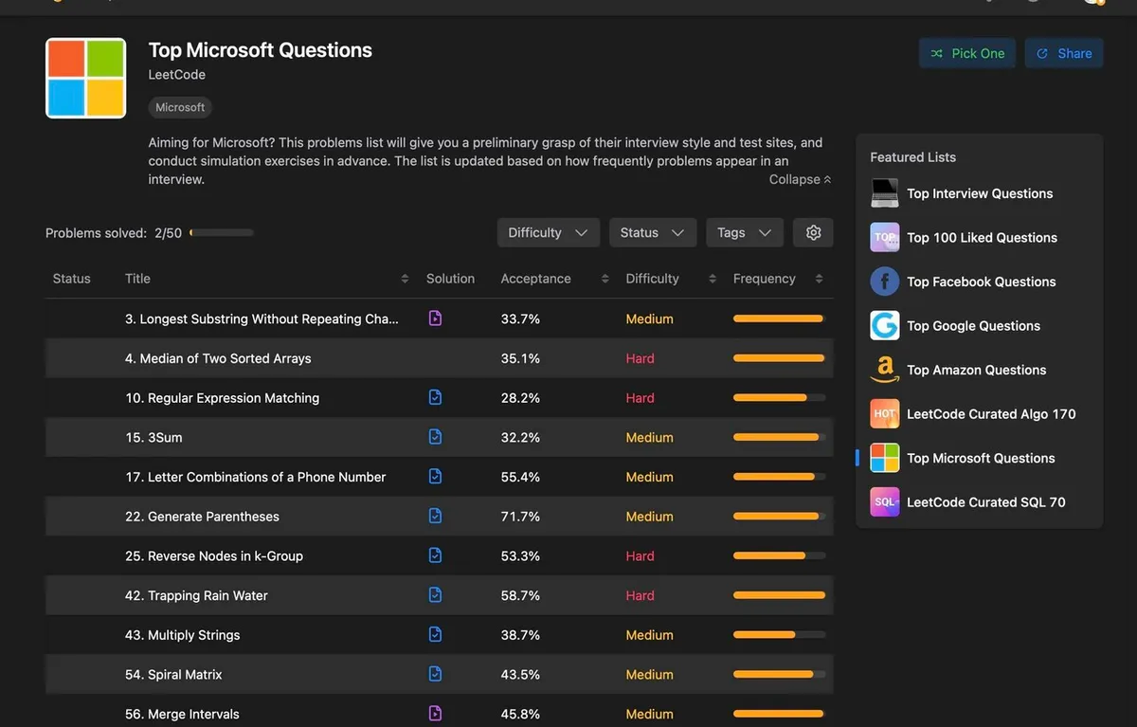Click the Pick One button
This screenshot has width=1137, height=727.
966,53
